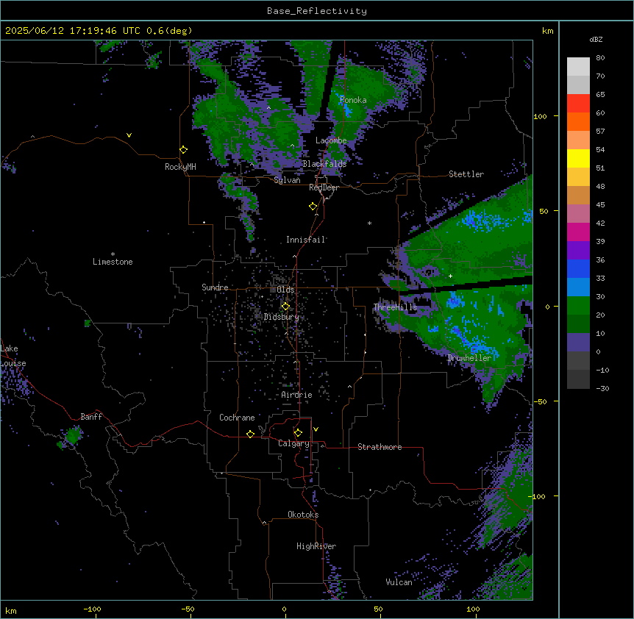Select the yellow diamond marker below Olds
This screenshot has height=619, width=634.
285,307
